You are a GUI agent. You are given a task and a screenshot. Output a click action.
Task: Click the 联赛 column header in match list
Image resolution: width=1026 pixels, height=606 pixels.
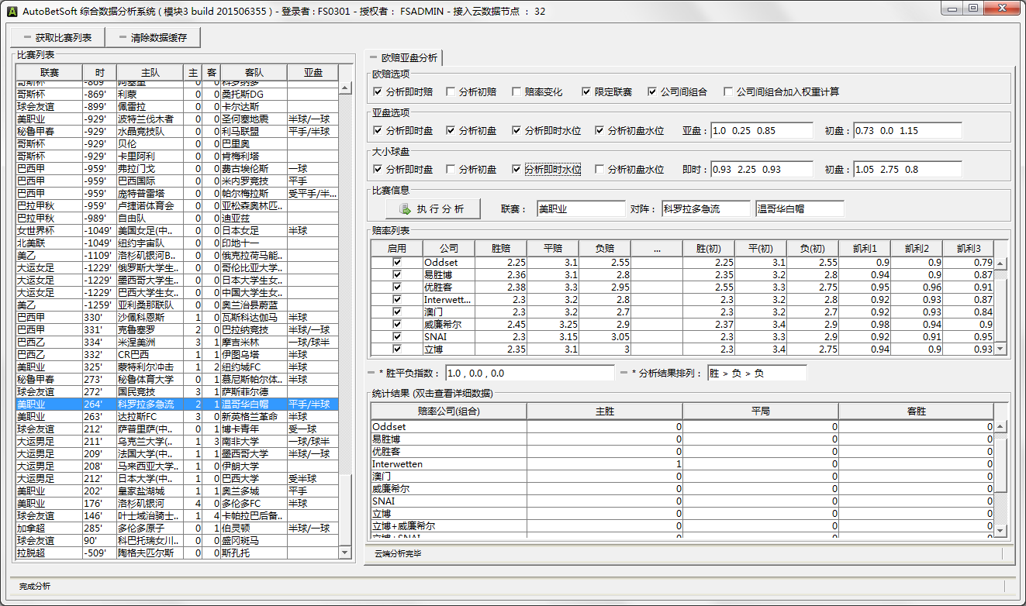pyautogui.click(x=49, y=72)
